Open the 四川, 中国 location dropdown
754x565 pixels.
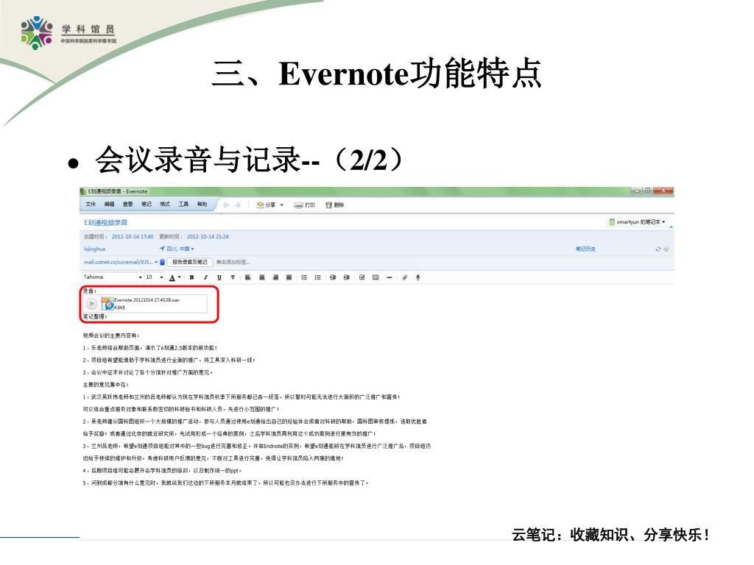click(x=177, y=249)
